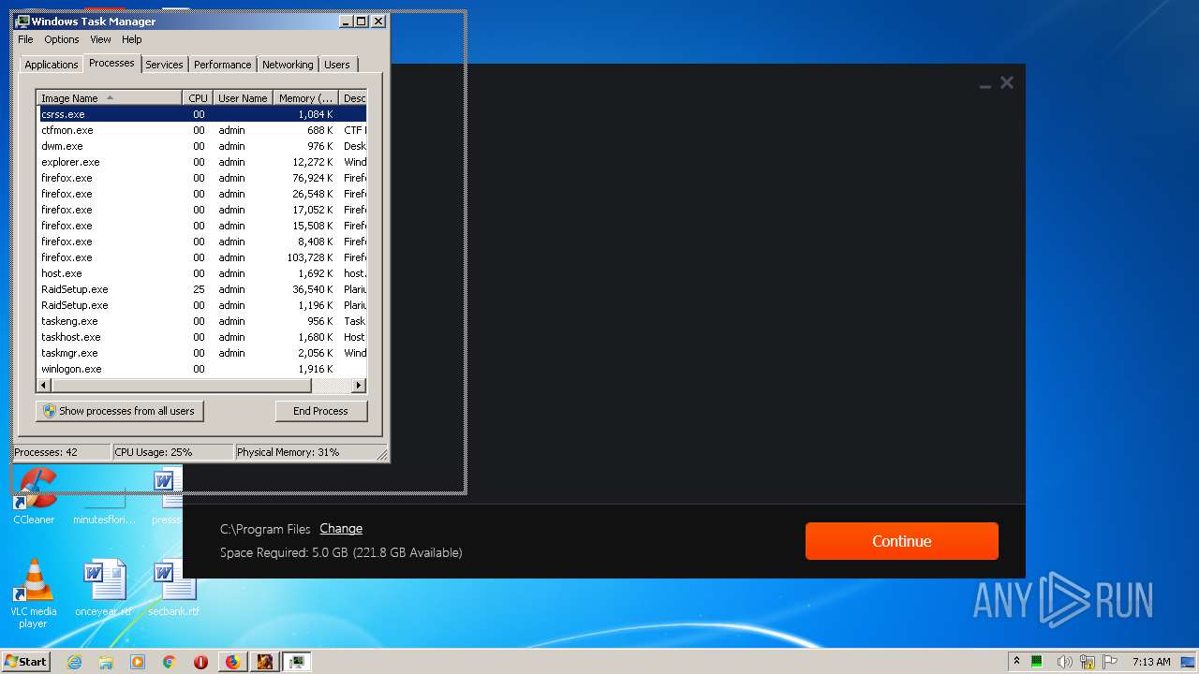
Task: Select the dwm.exe process row
Action: (x=201, y=146)
